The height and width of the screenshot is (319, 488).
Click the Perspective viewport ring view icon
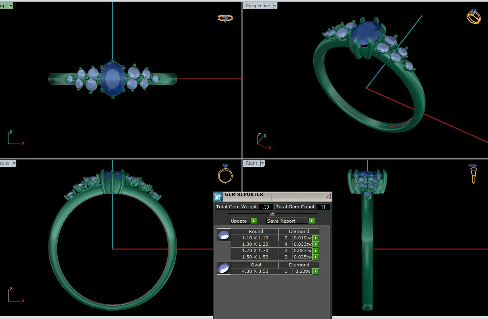point(474,17)
